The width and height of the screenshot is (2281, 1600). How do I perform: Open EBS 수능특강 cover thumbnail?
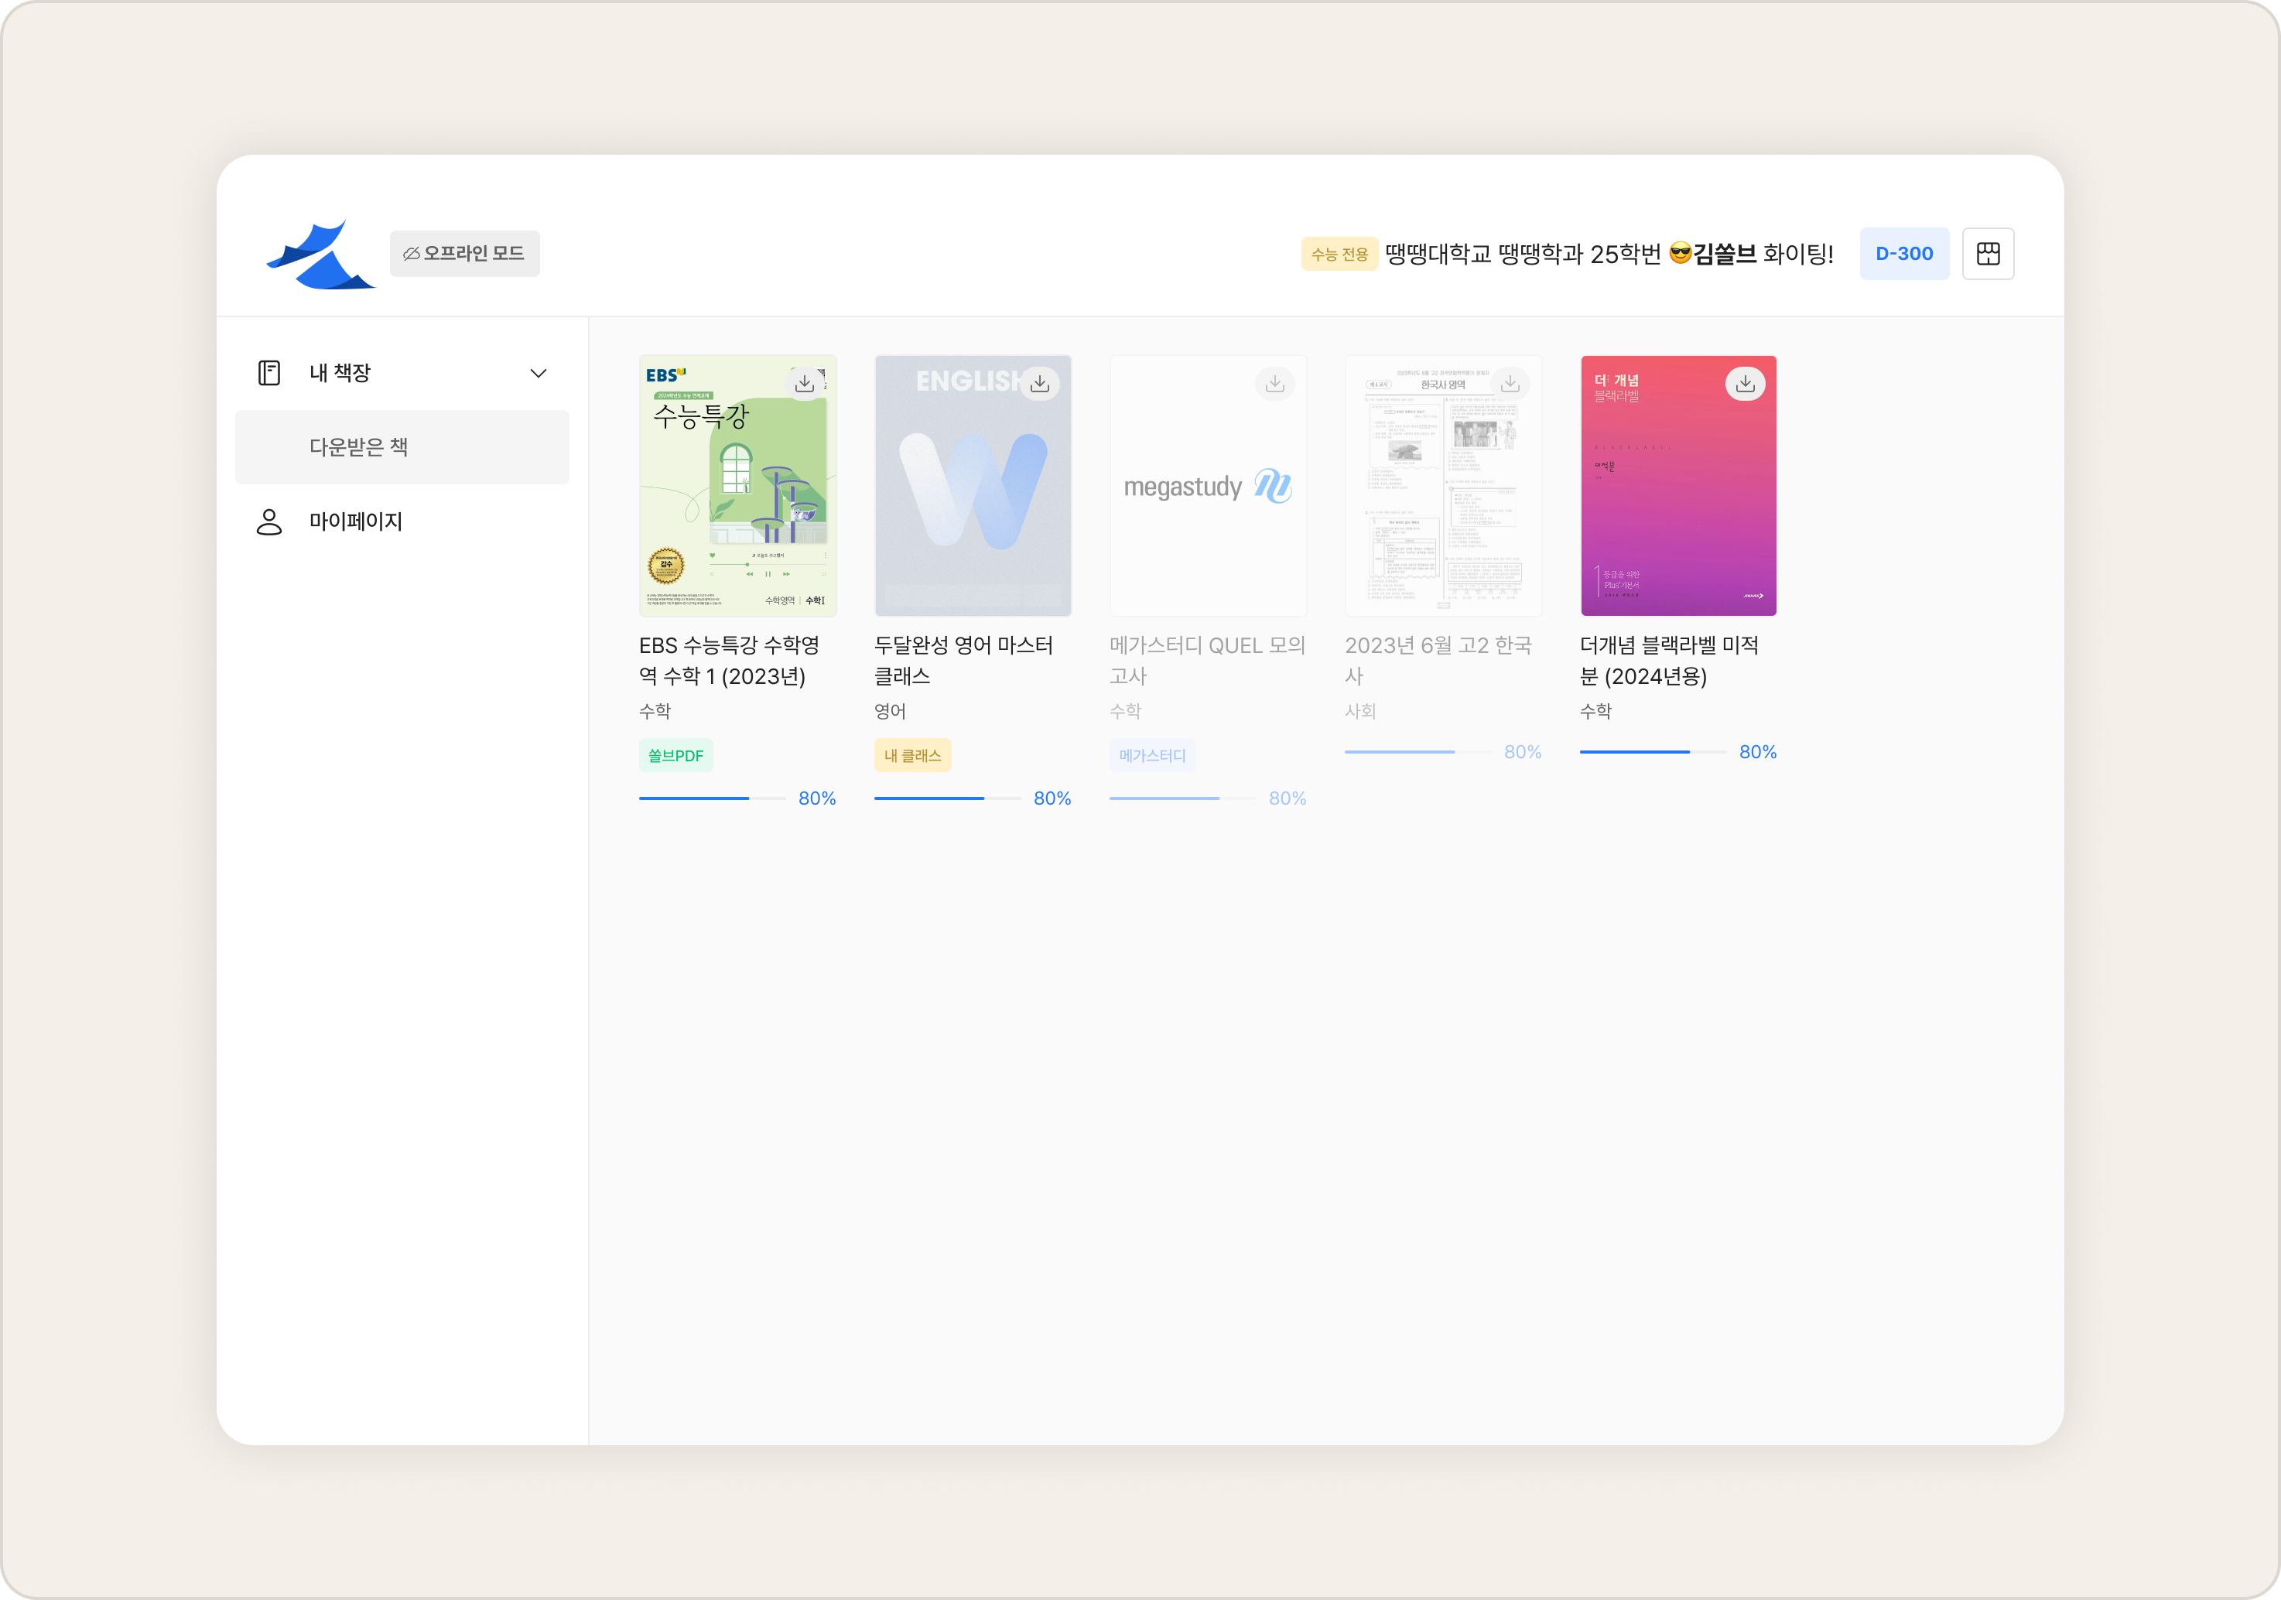coord(737,486)
